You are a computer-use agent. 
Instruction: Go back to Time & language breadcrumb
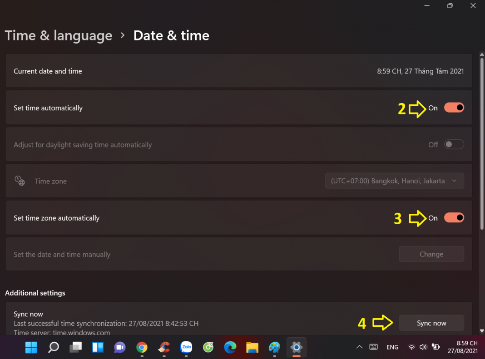coord(58,35)
